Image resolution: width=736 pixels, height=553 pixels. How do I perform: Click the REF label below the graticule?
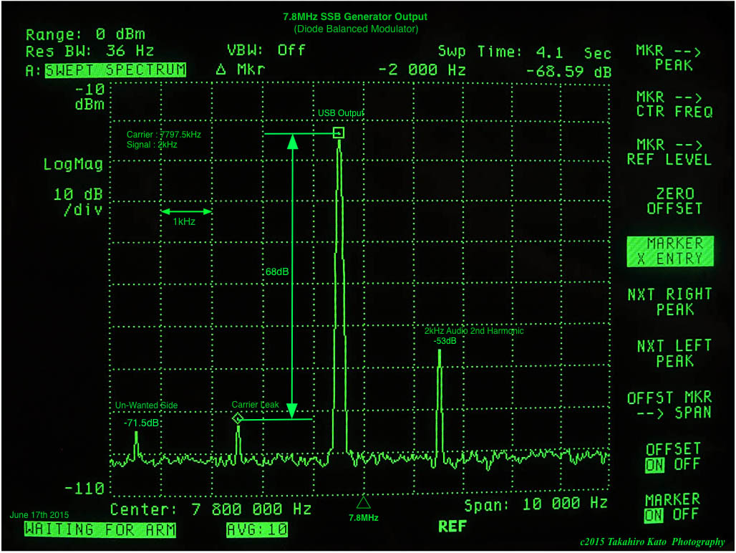coord(452,525)
